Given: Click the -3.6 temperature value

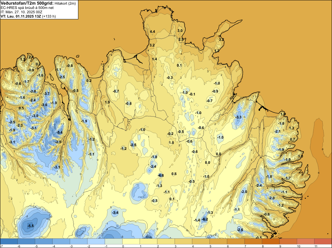Looking at the screenshot, I should pyautogui.click(x=44, y=105).
